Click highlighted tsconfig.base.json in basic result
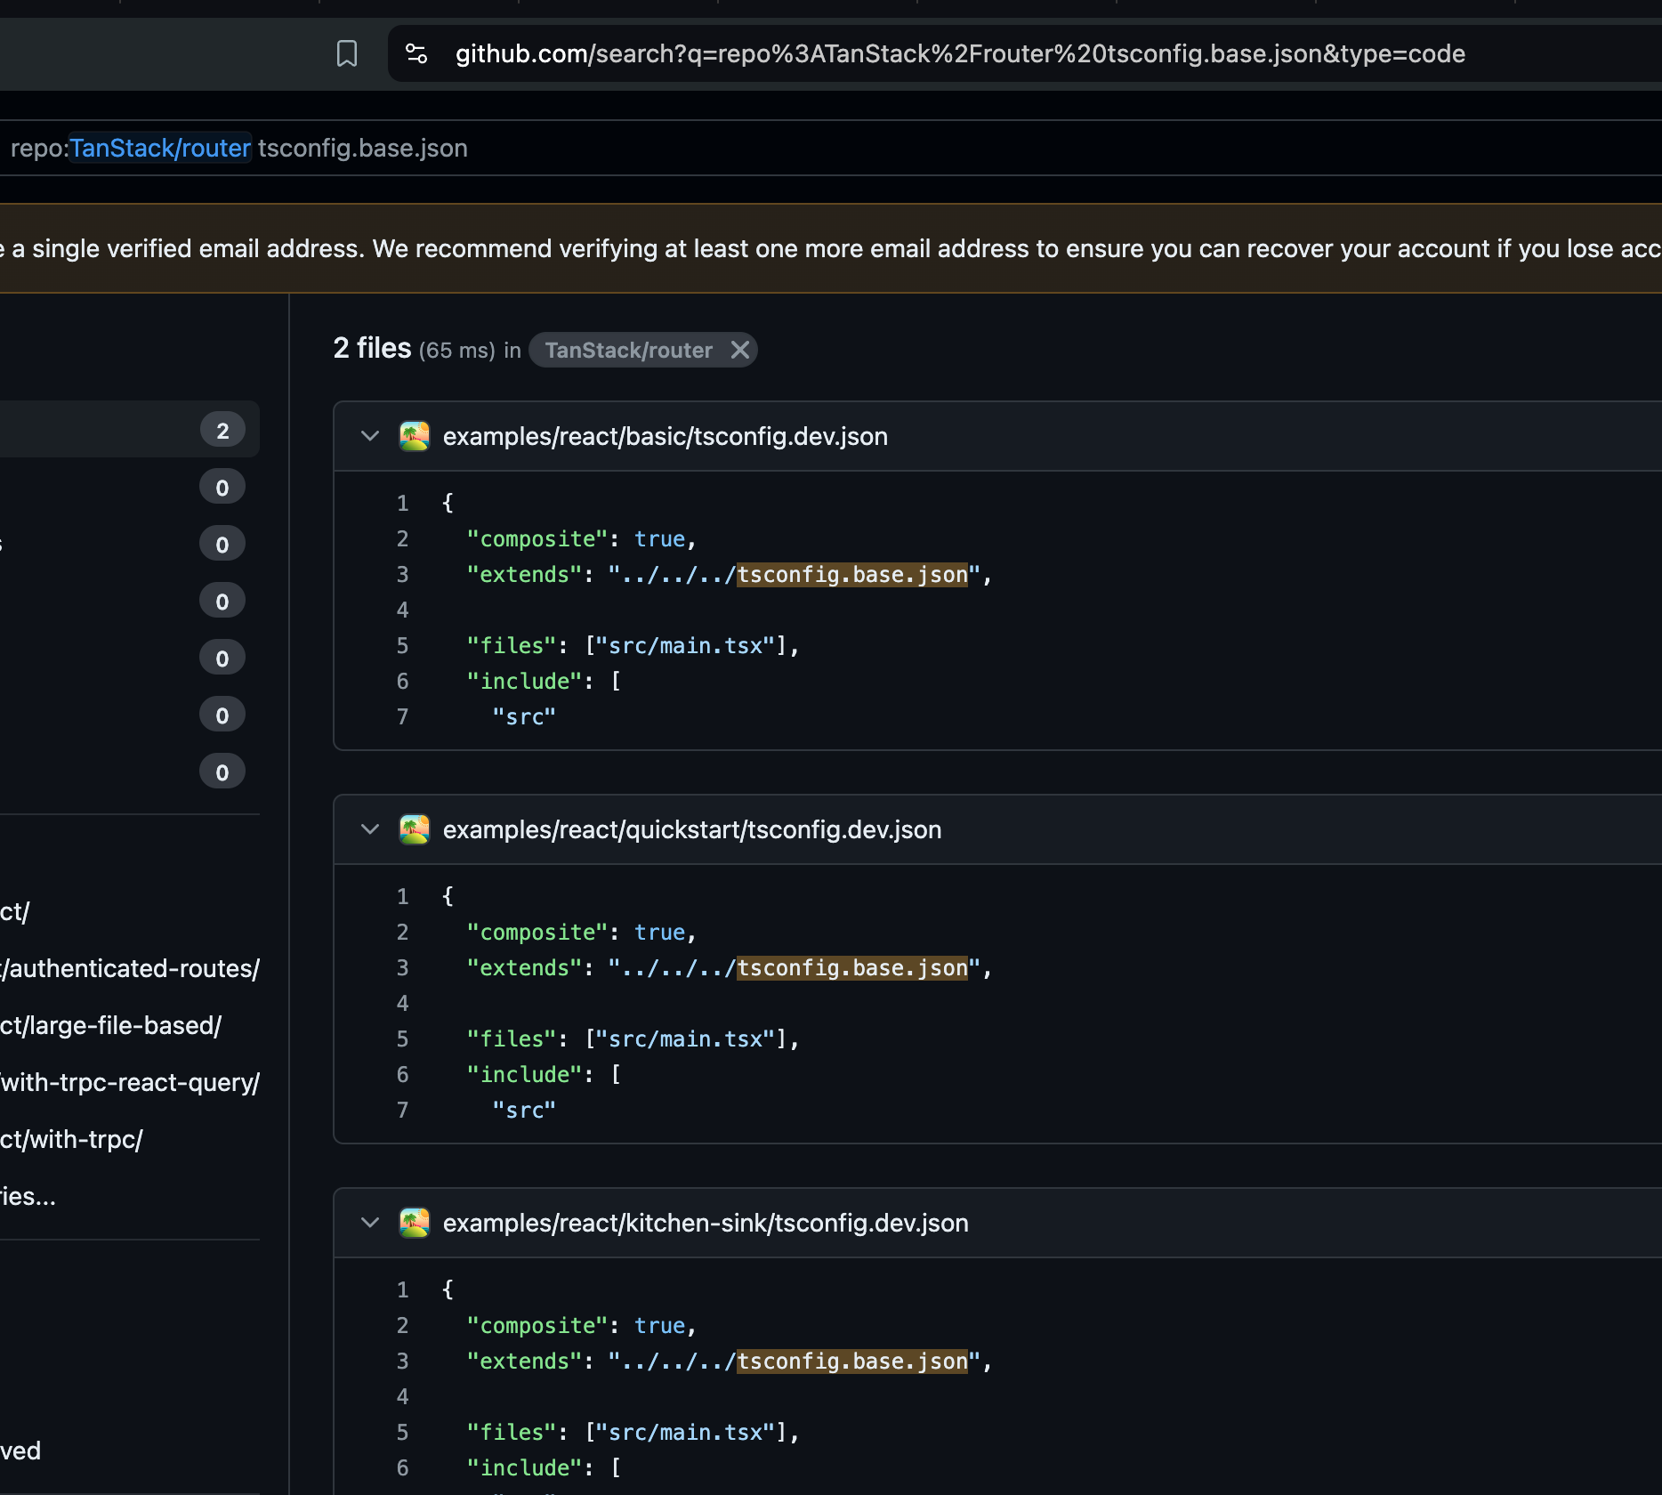Viewport: 1662px width, 1495px height. pyautogui.click(x=852, y=575)
